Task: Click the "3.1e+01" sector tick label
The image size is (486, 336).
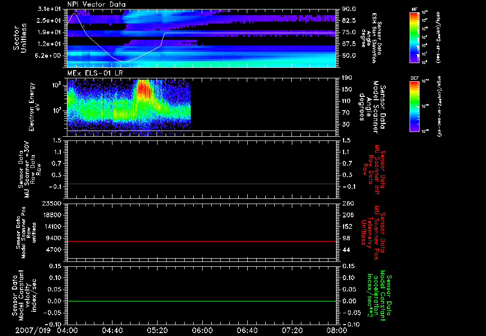Action: (x=49, y=9)
